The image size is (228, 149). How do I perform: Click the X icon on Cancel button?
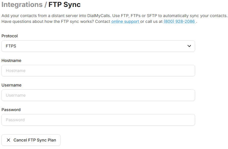tap(8, 140)
